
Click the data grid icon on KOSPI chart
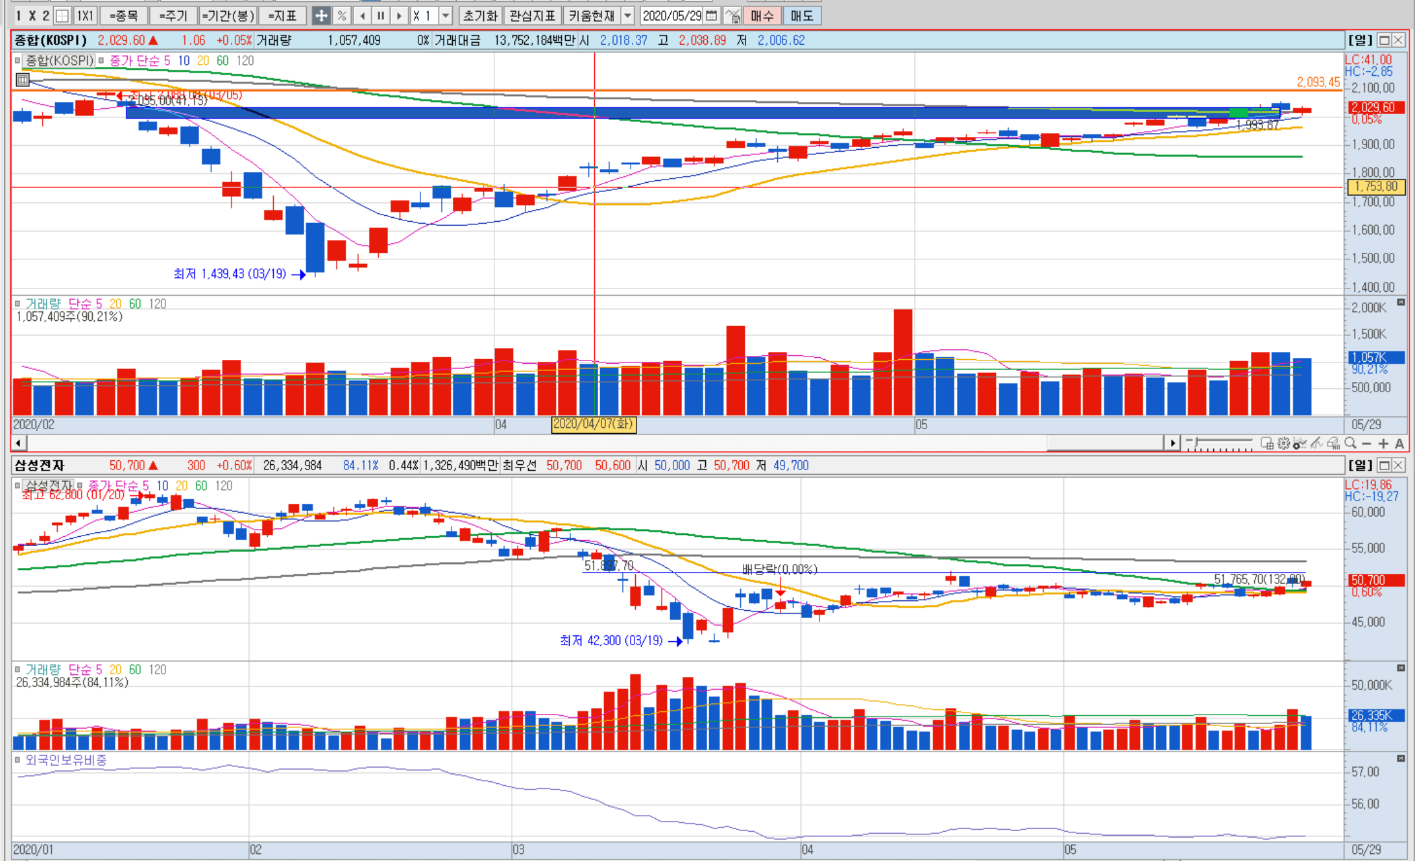(x=22, y=80)
